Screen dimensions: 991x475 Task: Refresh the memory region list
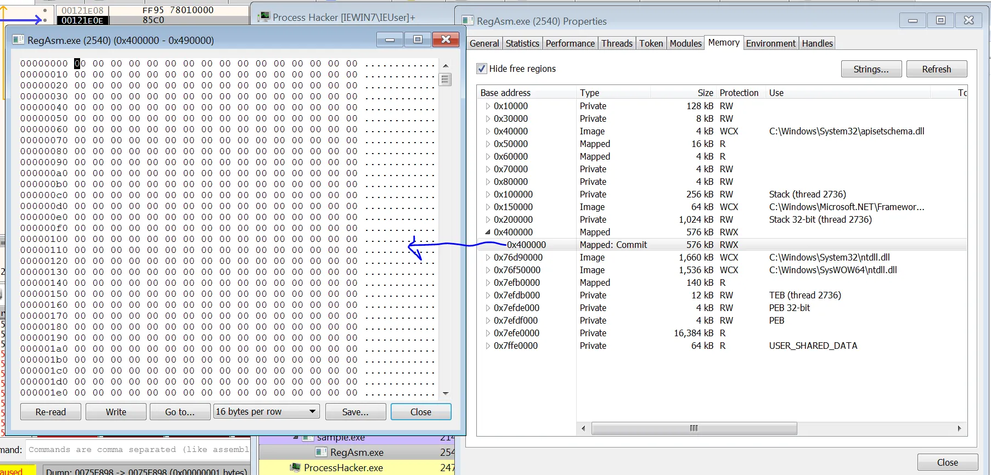[x=937, y=69]
